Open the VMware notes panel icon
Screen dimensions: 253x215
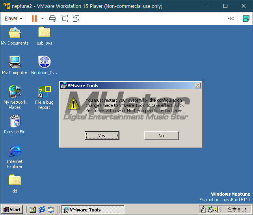pyautogui.click(x=246, y=19)
